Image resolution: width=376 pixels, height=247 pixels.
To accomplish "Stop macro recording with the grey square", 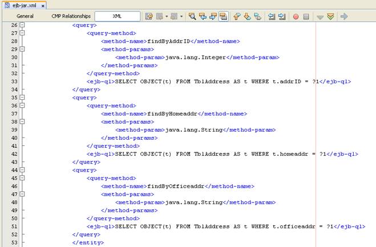I will click(306, 17).
